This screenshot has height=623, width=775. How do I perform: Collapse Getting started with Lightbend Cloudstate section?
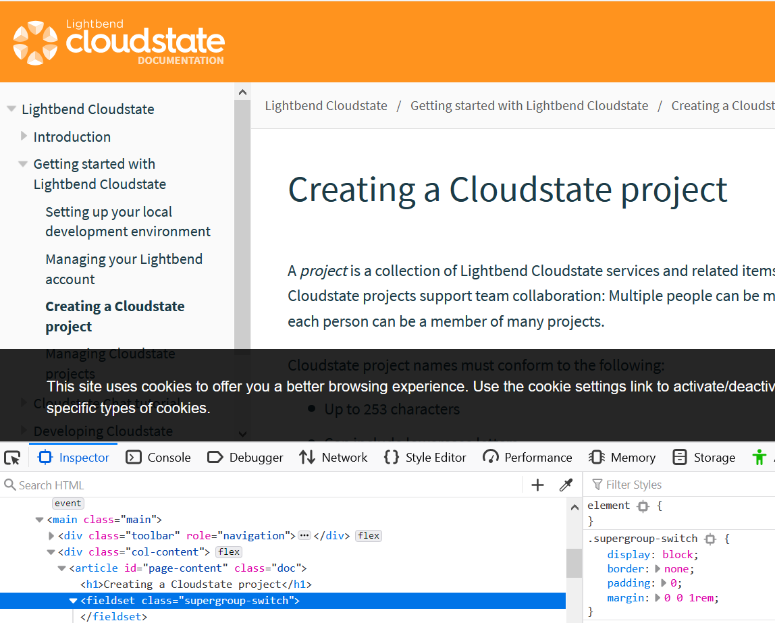23,163
